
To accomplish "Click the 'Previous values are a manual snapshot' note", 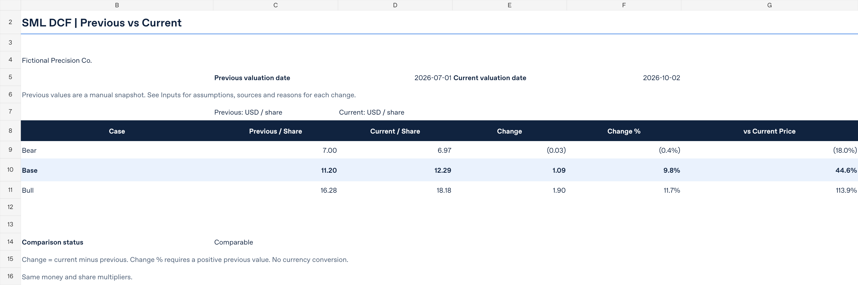I will click(x=189, y=95).
